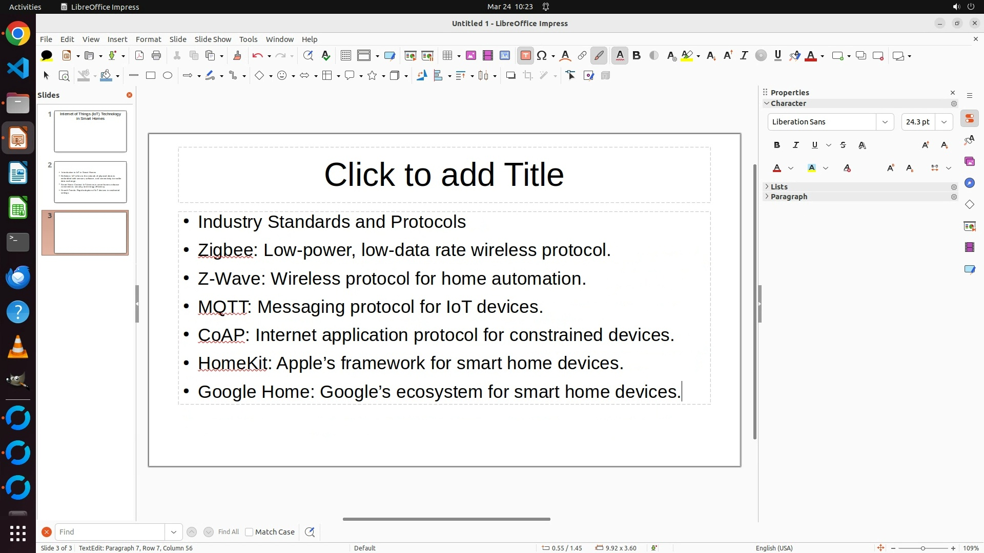The image size is (984, 553).
Task: Click the Crop Image tool icon
Action: tap(527, 76)
